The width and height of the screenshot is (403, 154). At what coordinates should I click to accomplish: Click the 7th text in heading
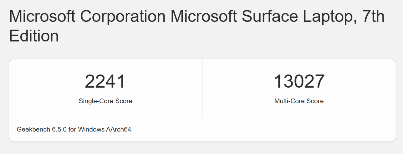pos(373,16)
